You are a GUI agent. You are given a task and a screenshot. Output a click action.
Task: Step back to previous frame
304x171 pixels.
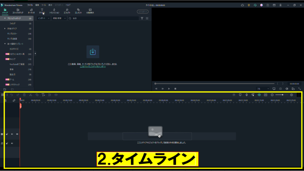156,89
